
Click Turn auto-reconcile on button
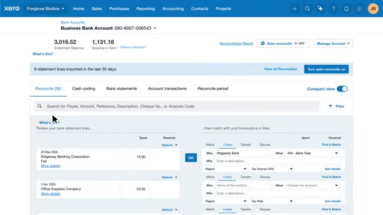(x=326, y=69)
